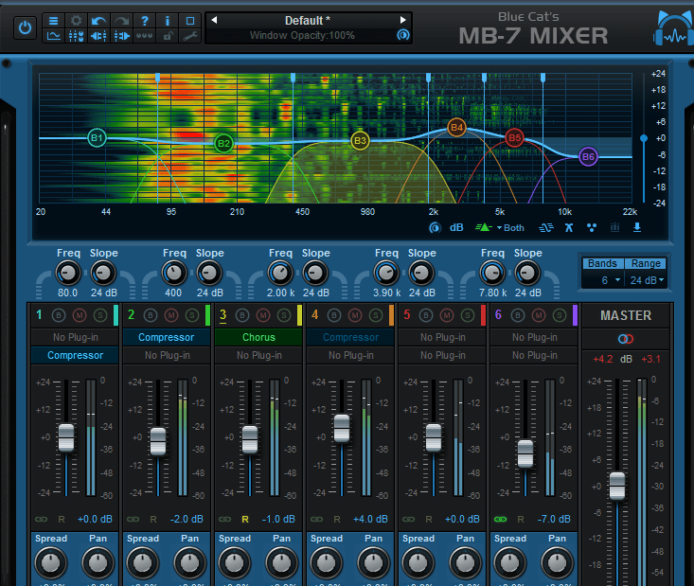Mute band 4 with its M button

[x=355, y=315]
